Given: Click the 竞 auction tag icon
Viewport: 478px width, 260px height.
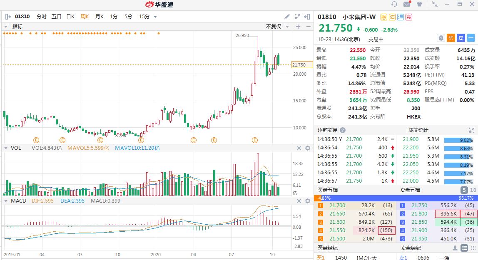Looking at the screenshot, I should coord(408,17).
